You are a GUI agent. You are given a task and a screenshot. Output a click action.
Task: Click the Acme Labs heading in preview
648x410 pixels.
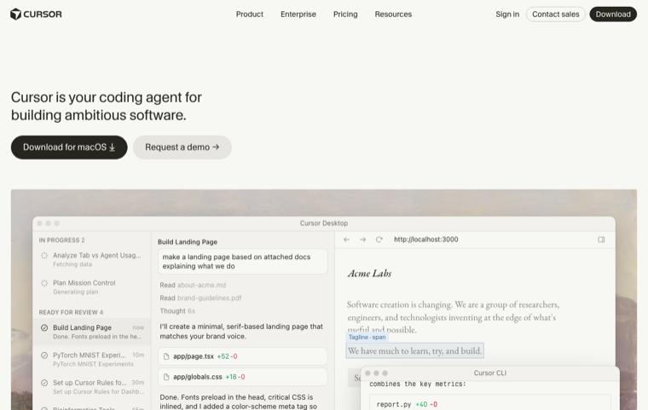click(x=369, y=274)
